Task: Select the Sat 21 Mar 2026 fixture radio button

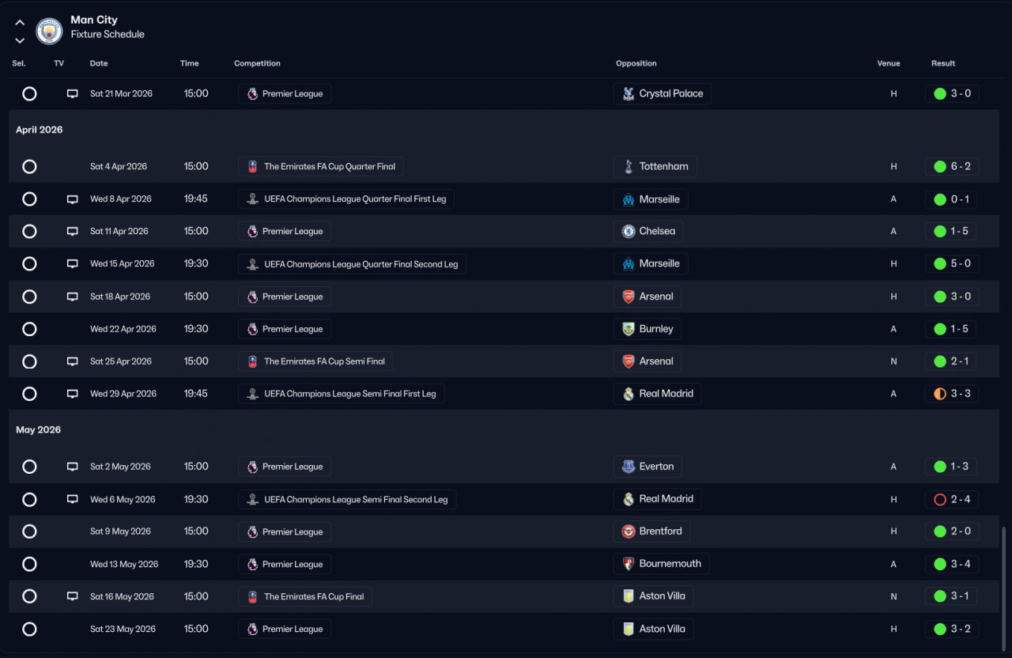Action: (x=29, y=94)
